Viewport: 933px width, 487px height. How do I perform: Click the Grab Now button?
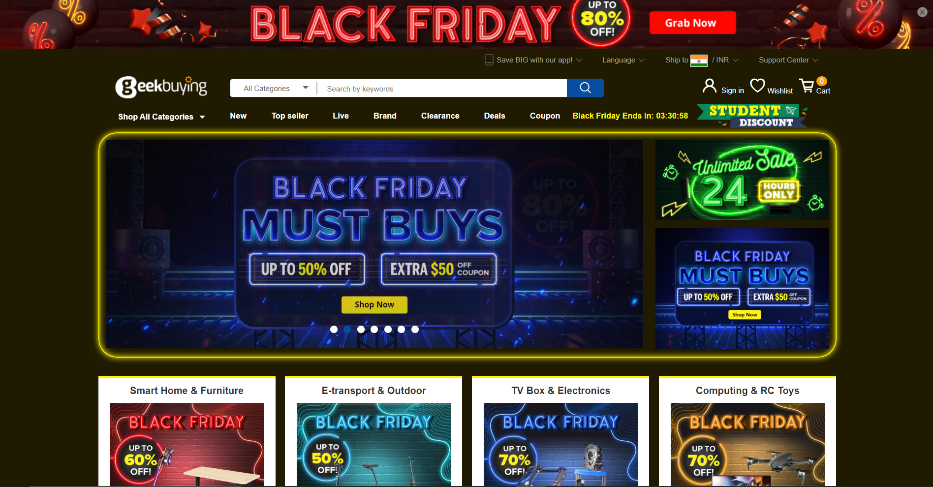coord(692,23)
